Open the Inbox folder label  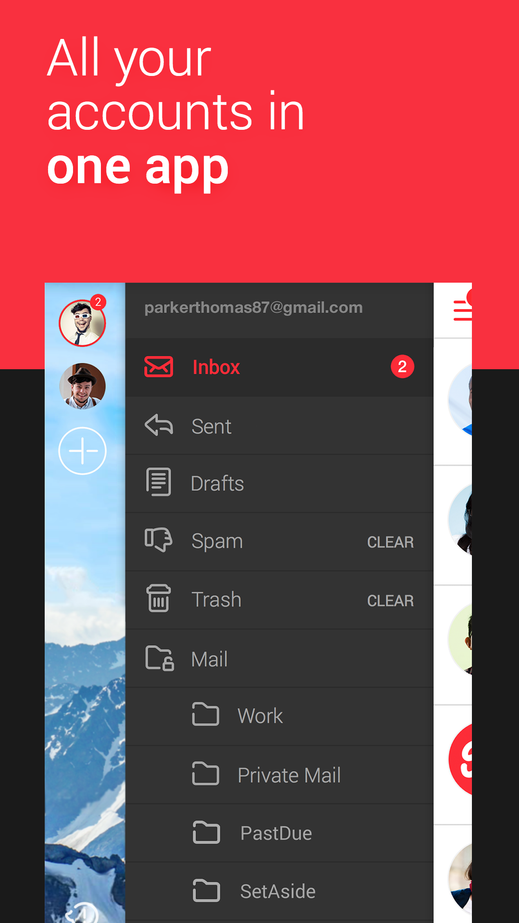pos(216,367)
